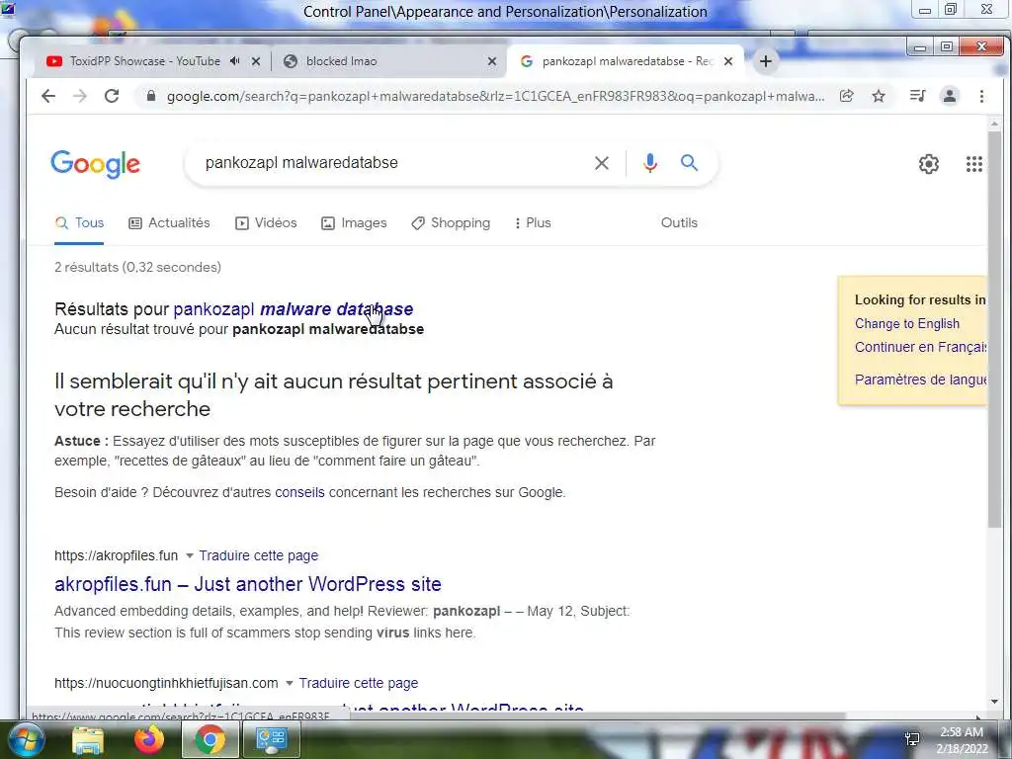Screen dimensions: 1012x759
Task: Open the 'conseils' help link
Action: (299, 492)
